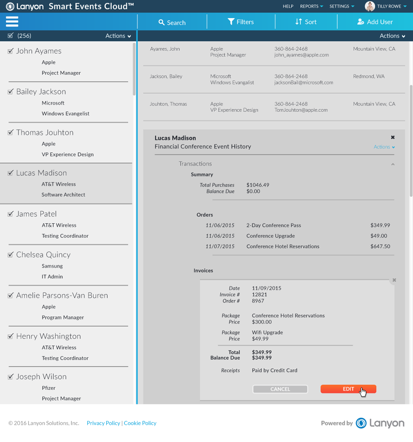Click Wifi Upgrade package name
The width and height of the screenshot is (413, 442).
click(267, 332)
